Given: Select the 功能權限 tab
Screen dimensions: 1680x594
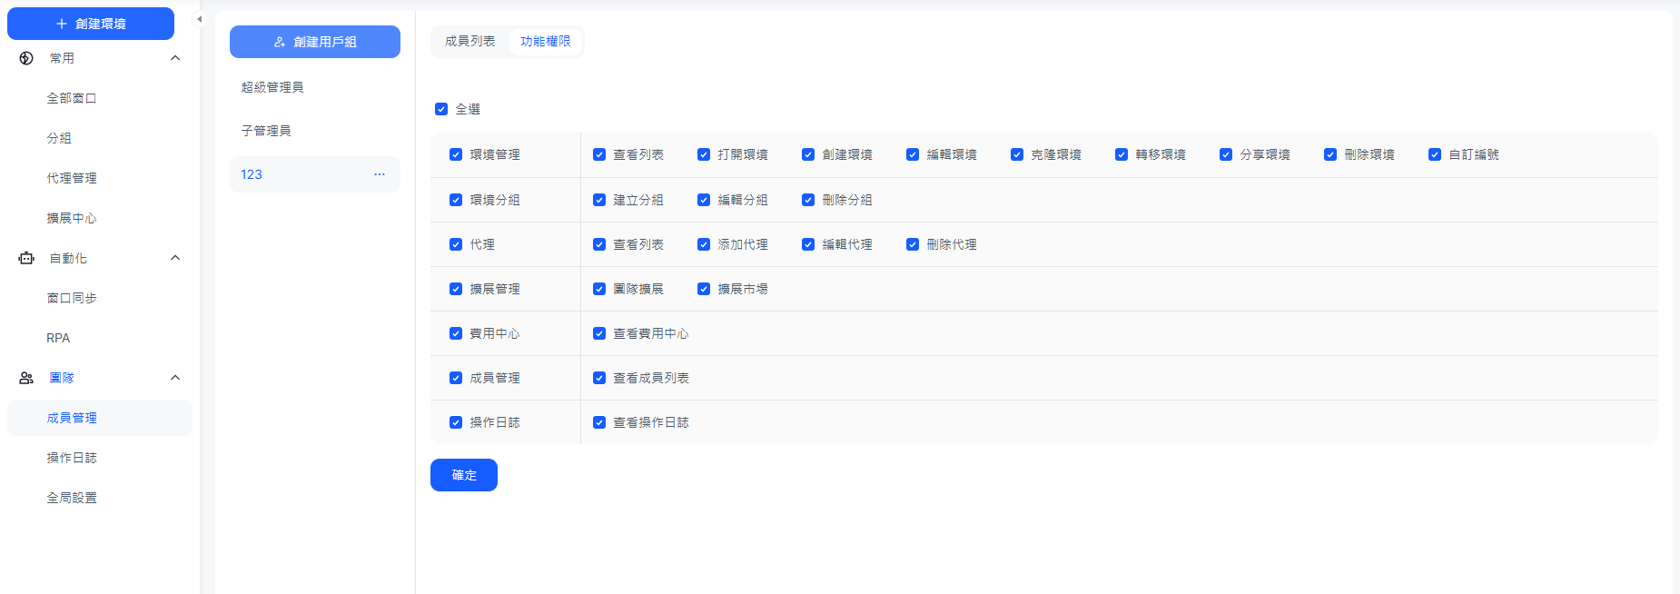Looking at the screenshot, I should (x=546, y=42).
